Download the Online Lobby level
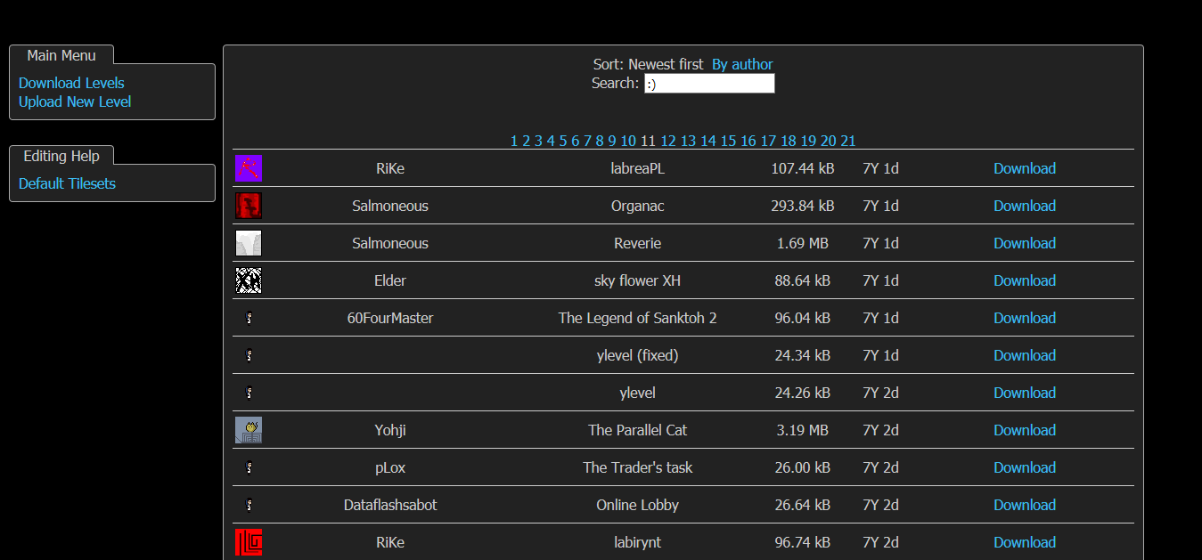This screenshot has width=1202, height=560. pos(1025,505)
